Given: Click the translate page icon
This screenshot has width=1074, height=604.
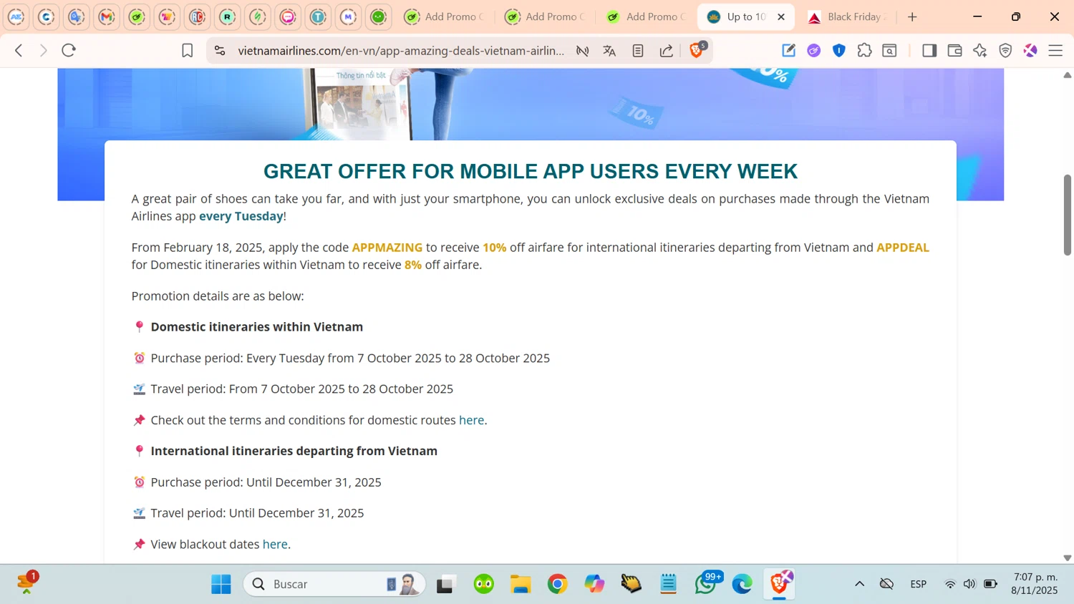Looking at the screenshot, I should coord(609,51).
